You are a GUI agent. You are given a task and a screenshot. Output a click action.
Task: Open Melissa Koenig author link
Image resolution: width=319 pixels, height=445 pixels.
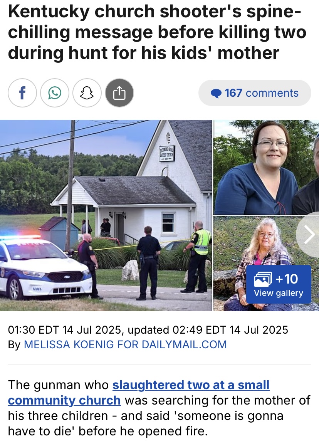(125, 344)
